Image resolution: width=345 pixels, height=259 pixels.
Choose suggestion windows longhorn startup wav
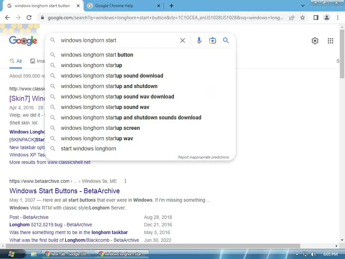pos(140,139)
